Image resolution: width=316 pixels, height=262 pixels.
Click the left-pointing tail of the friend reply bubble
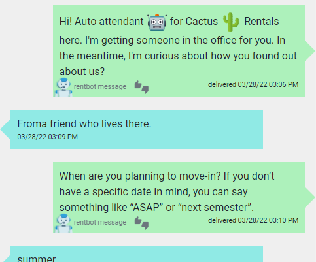[x=5, y=129]
